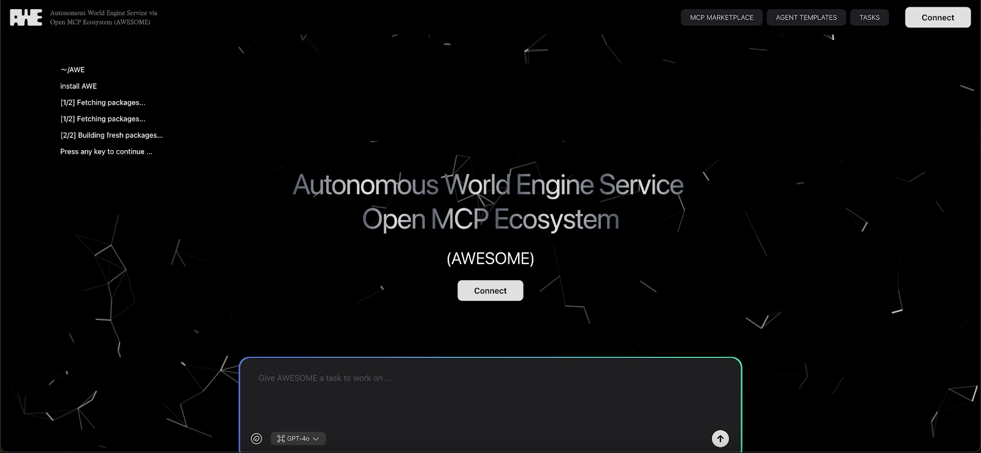981x453 pixels.
Task: Click Connect in the top navigation bar
Action: click(x=937, y=18)
